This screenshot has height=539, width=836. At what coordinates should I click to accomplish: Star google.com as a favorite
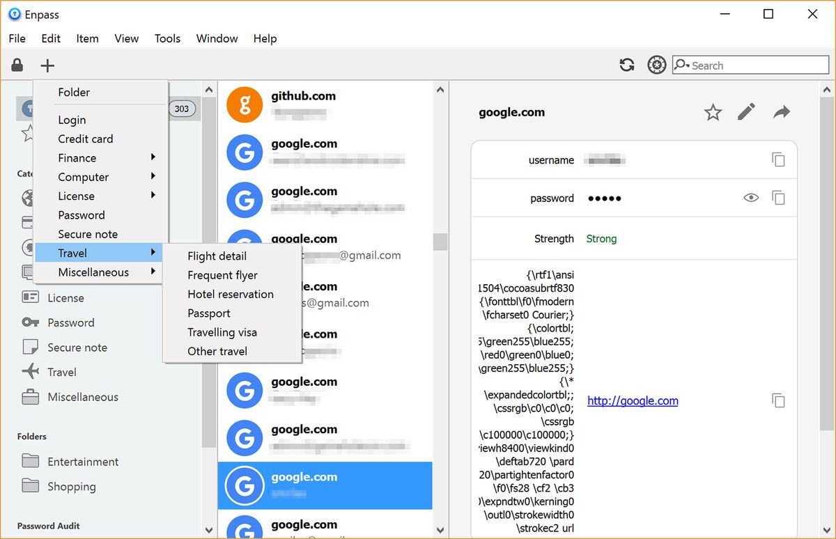pyautogui.click(x=713, y=111)
